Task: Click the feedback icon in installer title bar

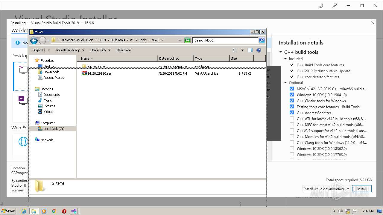Action: coord(335,6)
